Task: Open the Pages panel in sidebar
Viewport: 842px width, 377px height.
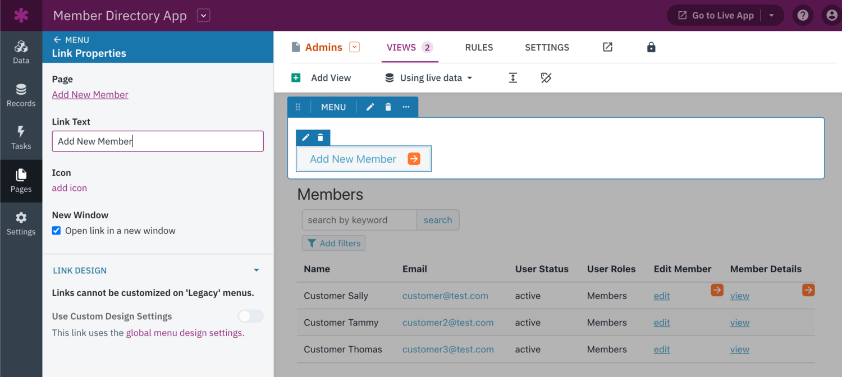Action: tap(21, 181)
